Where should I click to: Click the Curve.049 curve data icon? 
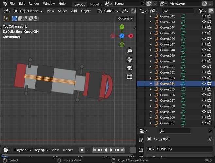click(183, 55)
